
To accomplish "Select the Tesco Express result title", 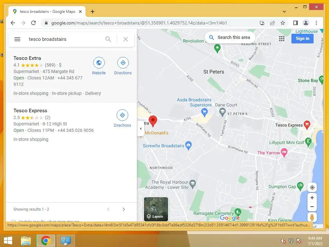I will point(30,111).
